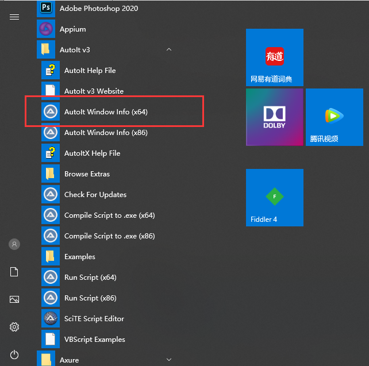Launch AutoIt Window Info (x86) label
Screen dimensions: 369x366
106,132
